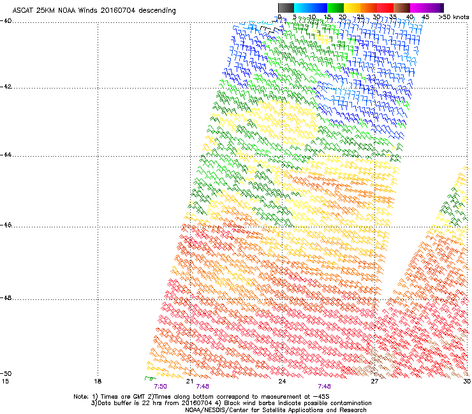This screenshot has height=414, width=472.
Task: Click the '-48' latitude axis label
Action: [x=6, y=297]
